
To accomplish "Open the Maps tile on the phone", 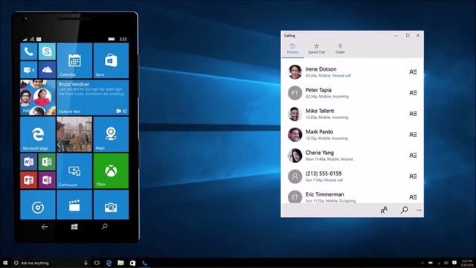I will (111, 134).
